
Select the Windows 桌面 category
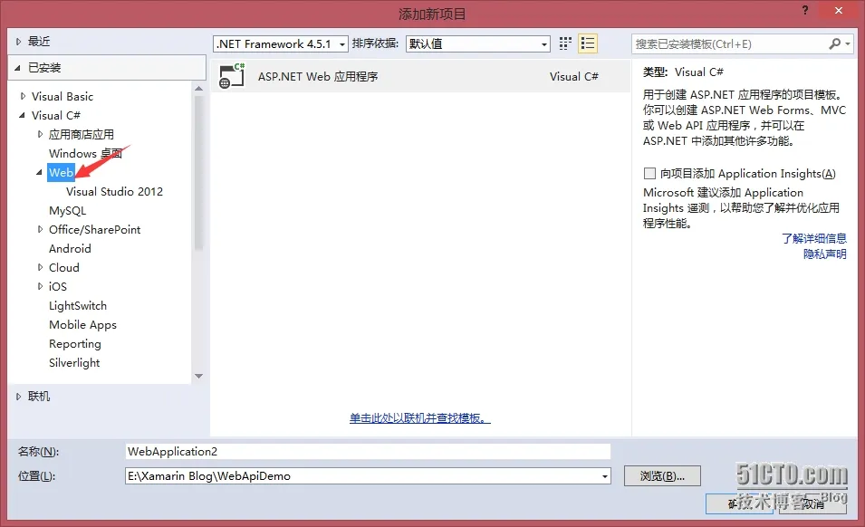point(85,153)
